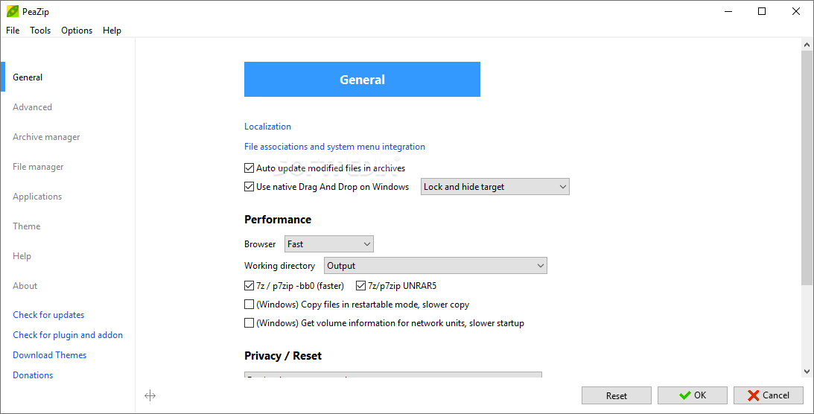The width and height of the screenshot is (814, 414).
Task: Open the Browser performance dropdown set to Fast
Action: (328, 243)
